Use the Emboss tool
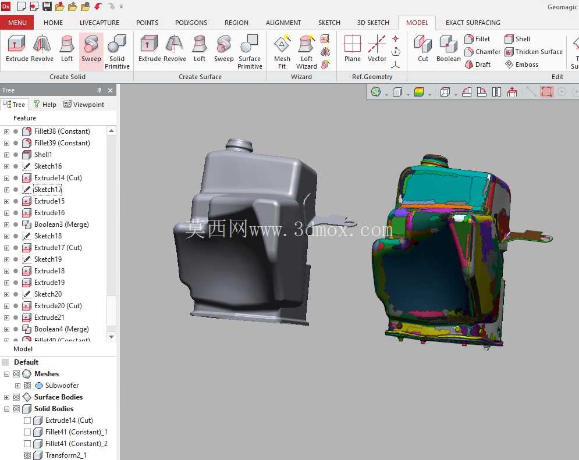The image size is (579, 460). (x=521, y=65)
